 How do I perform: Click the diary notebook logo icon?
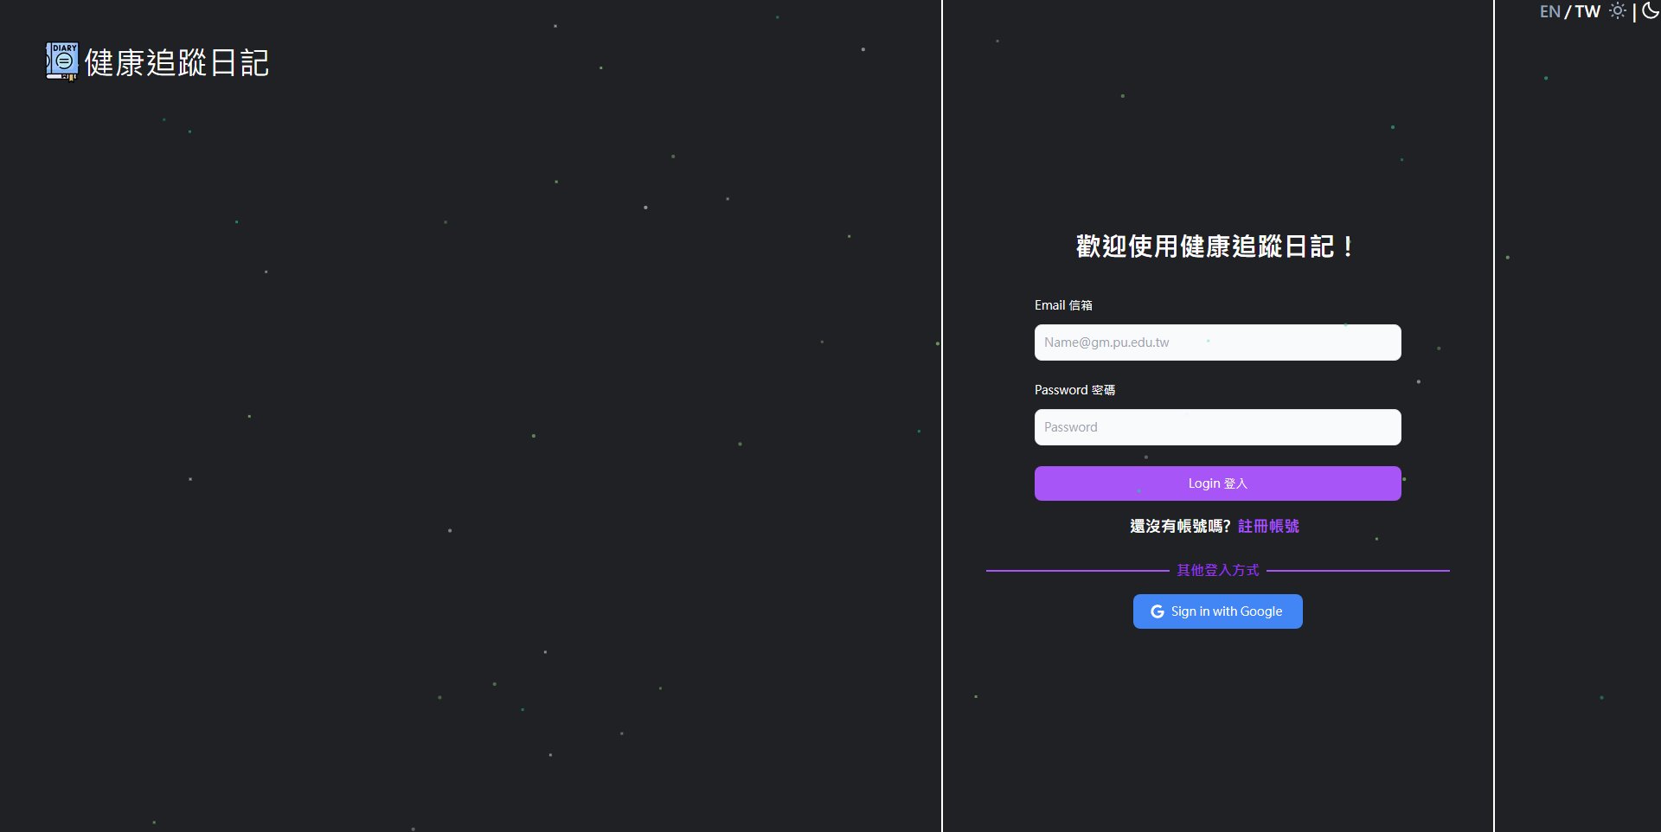pos(61,61)
